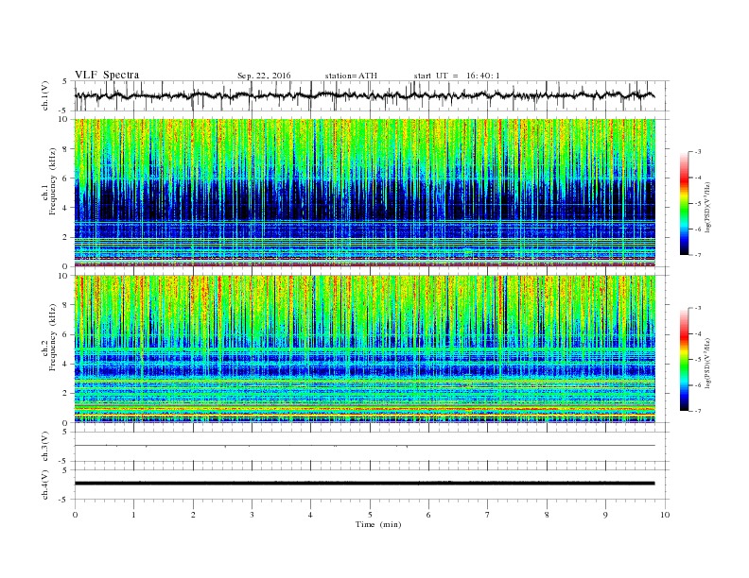The height and width of the screenshot is (578, 749).
Task: Click the thick ch.4 voltage trace band
Action: pyautogui.click(x=364, y=484)
